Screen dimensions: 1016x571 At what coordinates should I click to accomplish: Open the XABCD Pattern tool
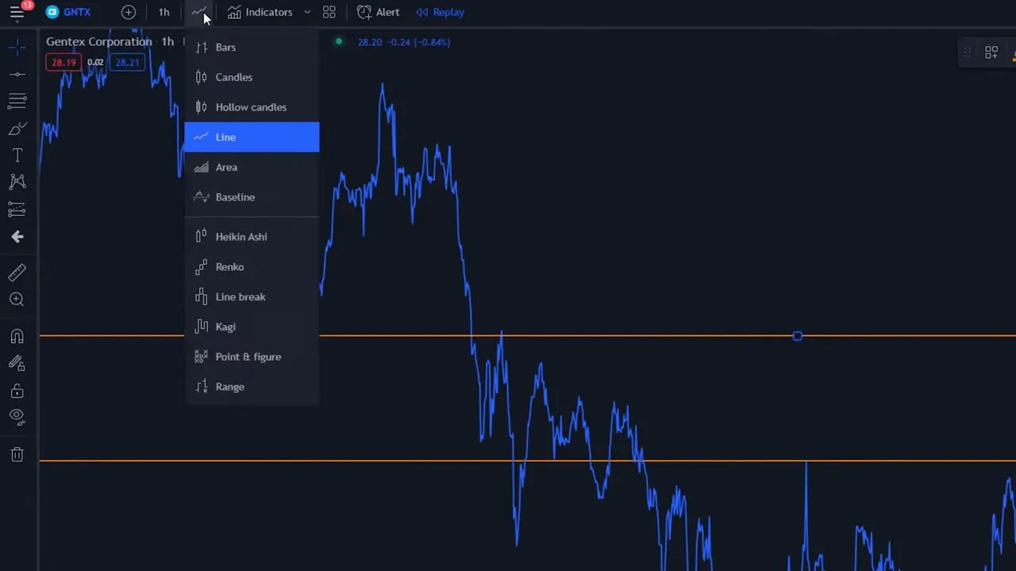(17, 182)
